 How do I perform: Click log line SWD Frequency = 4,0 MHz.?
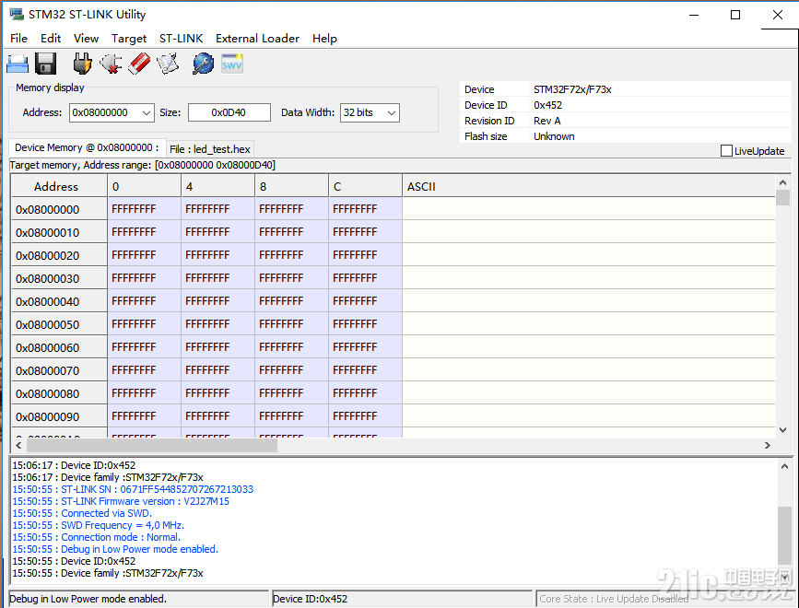coord(99,525)
